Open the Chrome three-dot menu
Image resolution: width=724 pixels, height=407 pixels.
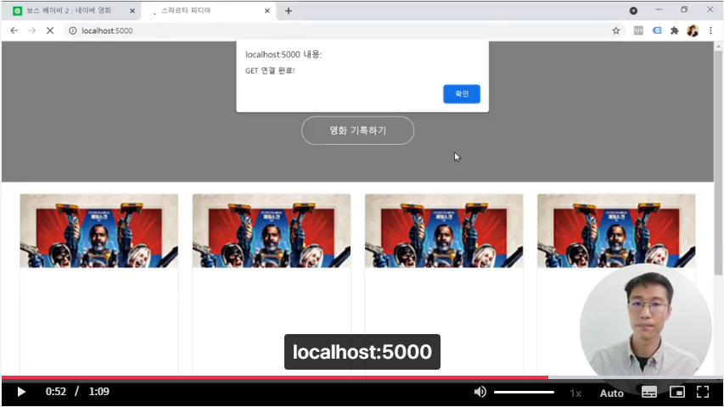(710, 31)
